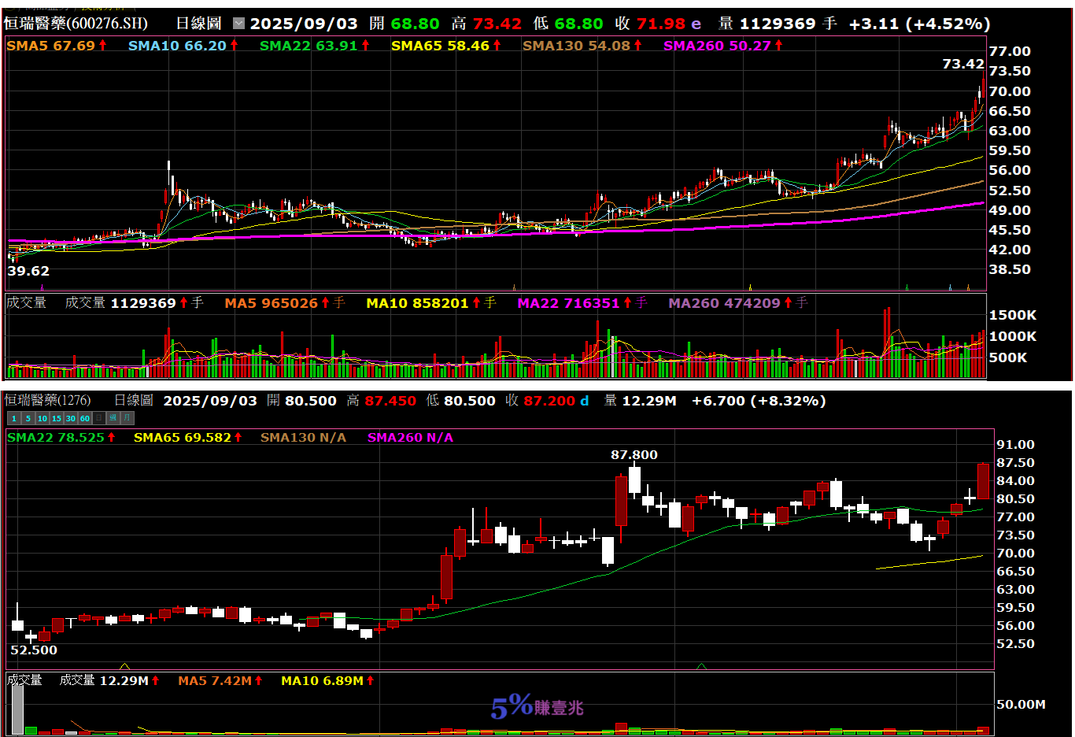Select the 1-minute timeframe button
The image size is (1075, 737).
pyautogui.click(x=14, y=418)
